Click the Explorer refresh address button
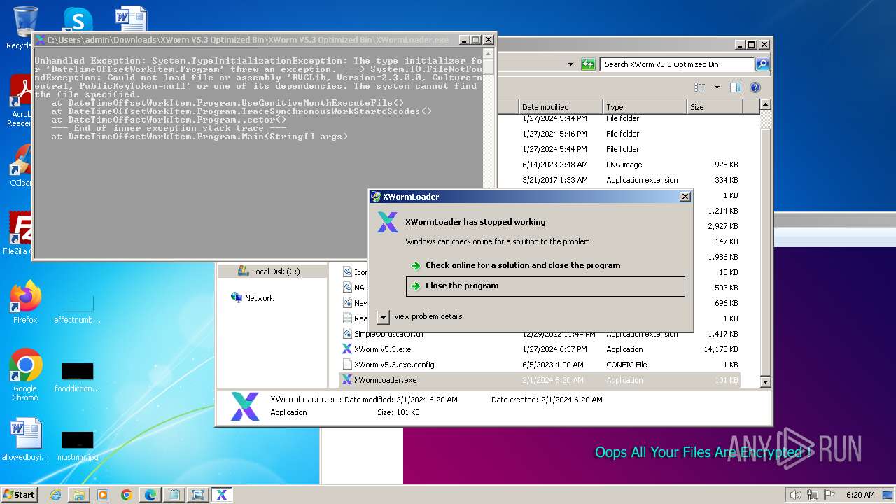The width and height of the screenshot is (896, 504). click(x=588, y=64)
